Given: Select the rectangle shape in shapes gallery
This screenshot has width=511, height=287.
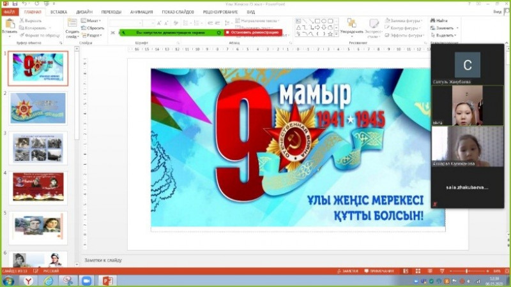Looking at the screenshot, I should pos(317,21).
